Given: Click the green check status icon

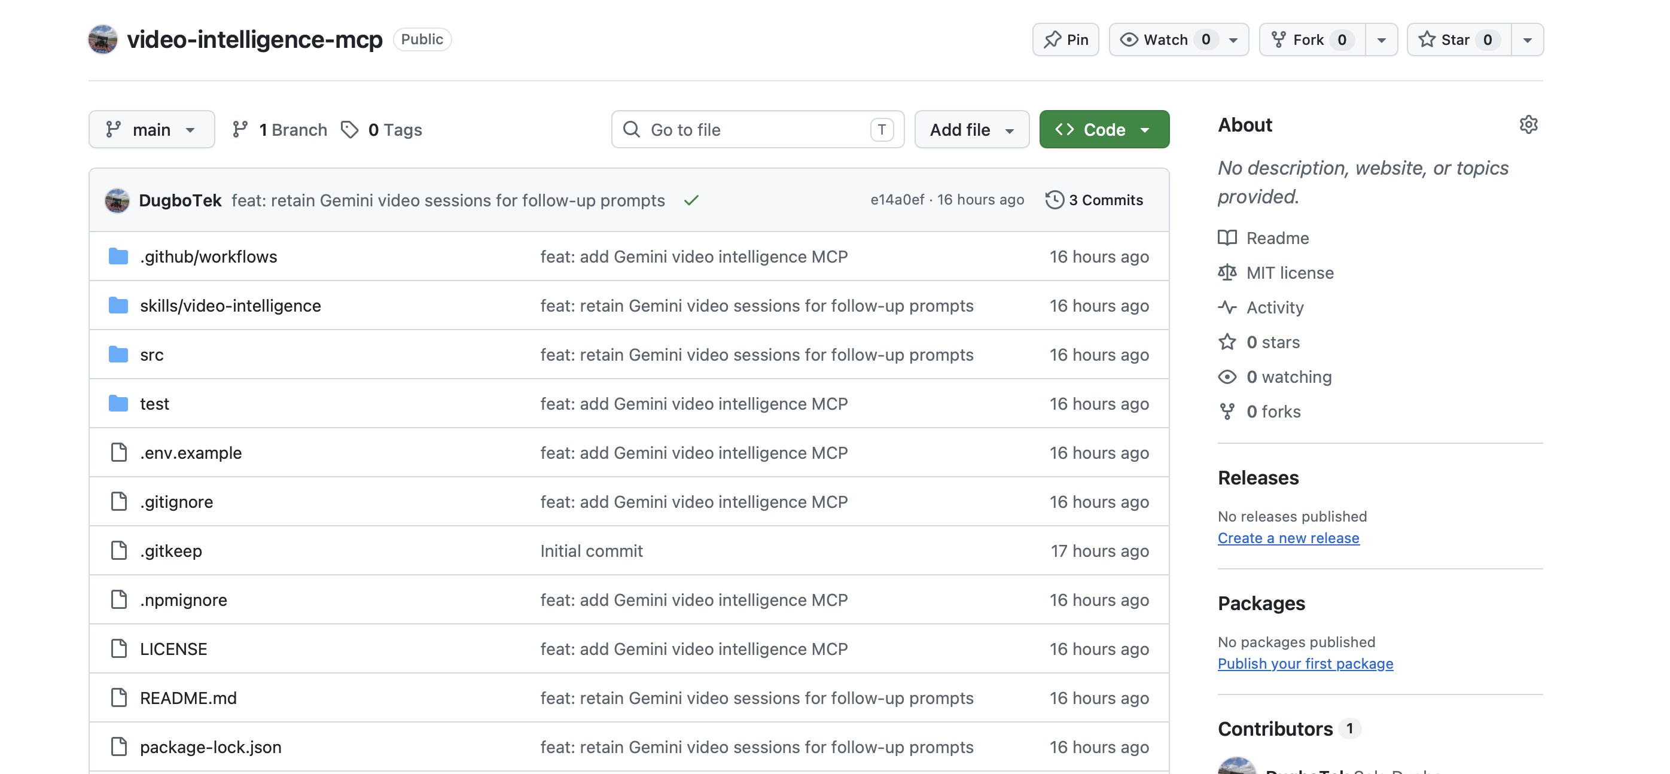Looking at the screenshot, I should 691,200.
